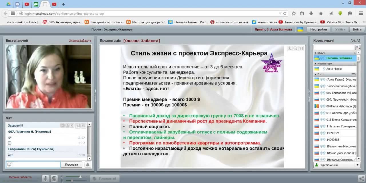Select user 14940685 in users list
The width and height of the screenshot is (366, 183).
[335, 140]
